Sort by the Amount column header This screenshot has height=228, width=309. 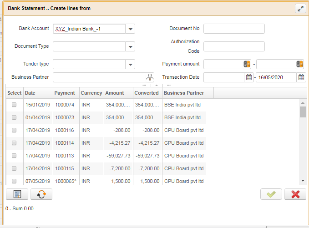[x=119, y=93]
